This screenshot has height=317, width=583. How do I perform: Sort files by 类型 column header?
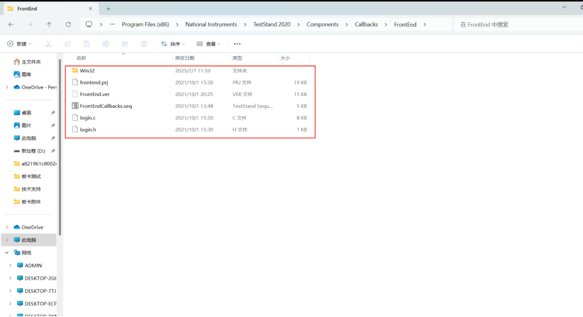point(237,58)
